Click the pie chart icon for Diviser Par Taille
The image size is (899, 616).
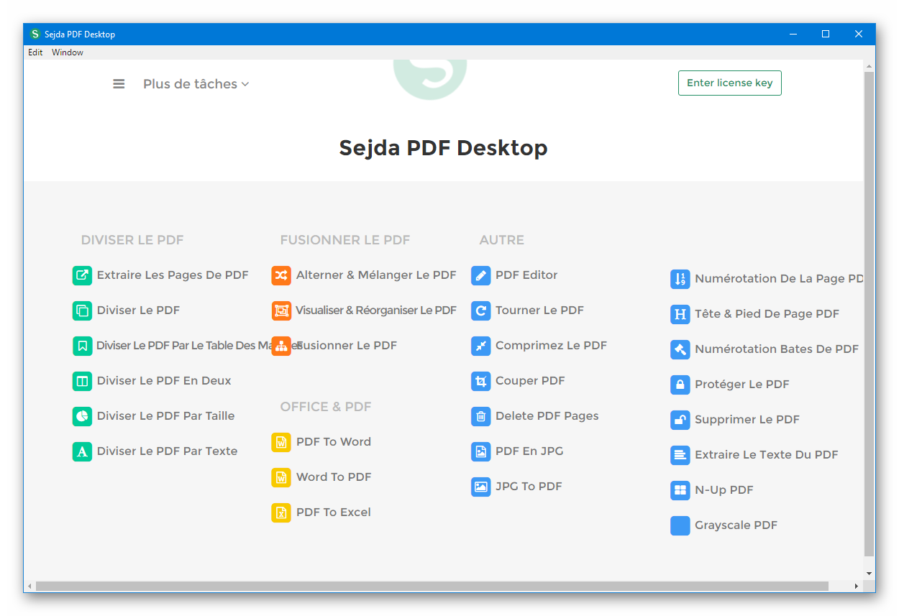(x=83, y=416)
